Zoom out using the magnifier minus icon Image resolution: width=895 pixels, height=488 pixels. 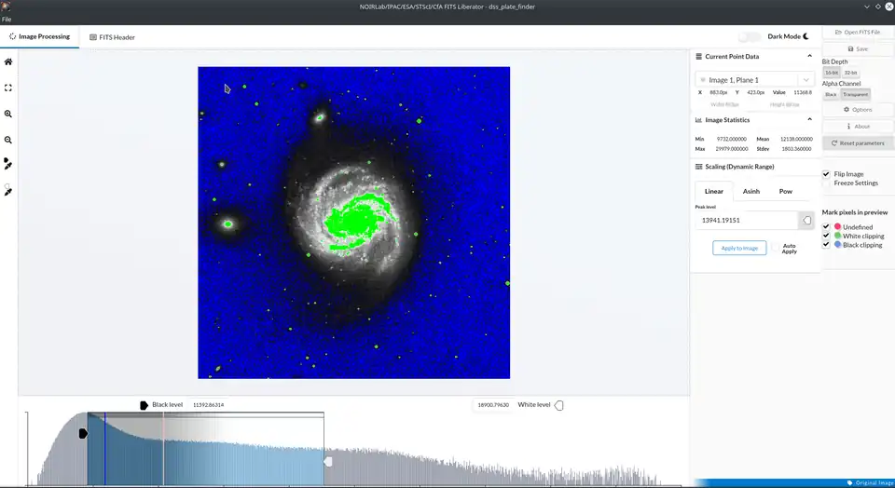pos(8,140)
